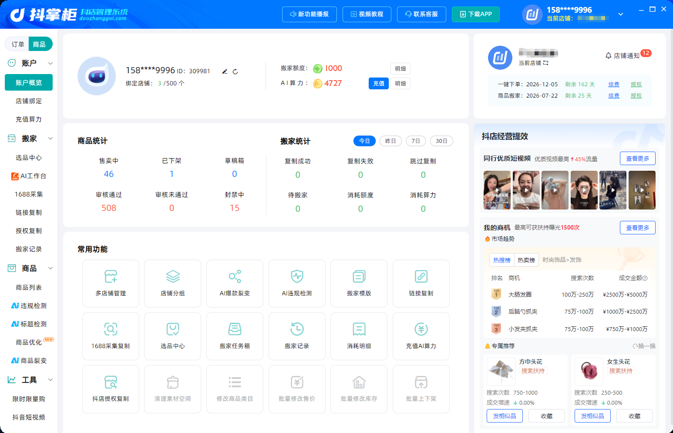This screenshot has height=433, width=673.
Task: Open AI爆款裂变 function tile
Action: (x=235, y=284)
